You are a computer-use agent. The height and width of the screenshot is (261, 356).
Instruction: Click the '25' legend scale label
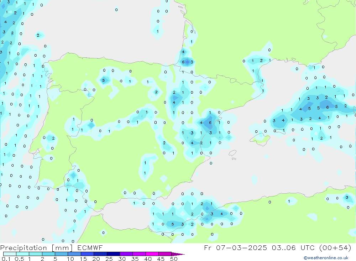[x=109, y=259]
